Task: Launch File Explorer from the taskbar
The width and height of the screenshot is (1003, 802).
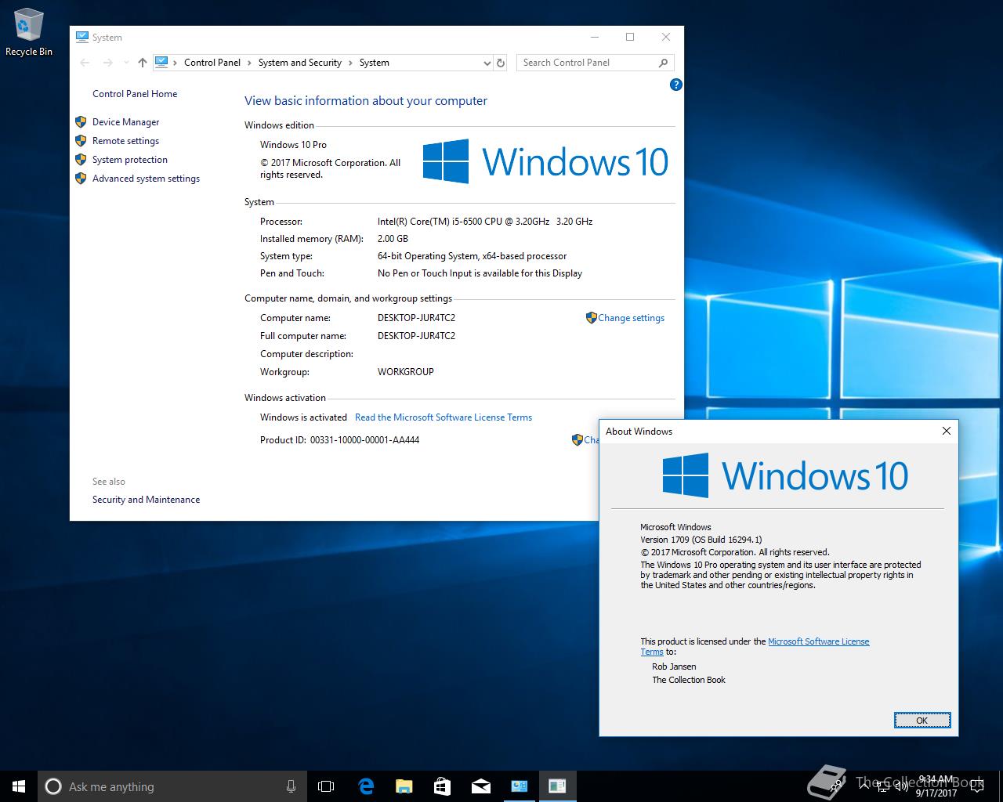Action: (x=404, y=786)
